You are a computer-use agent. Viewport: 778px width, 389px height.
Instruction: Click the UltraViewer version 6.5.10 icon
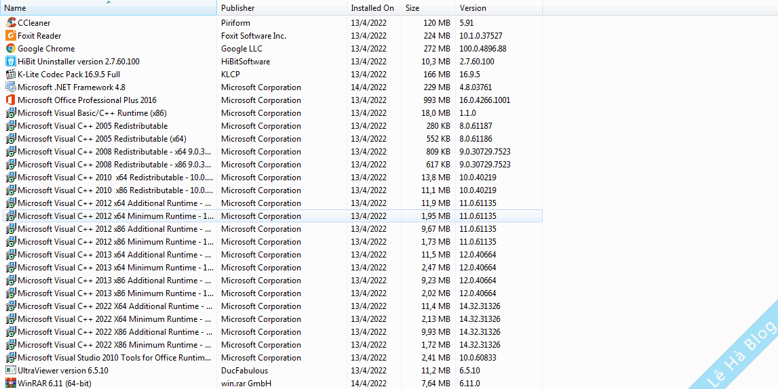pyautogui.click(x=10, y=371)
